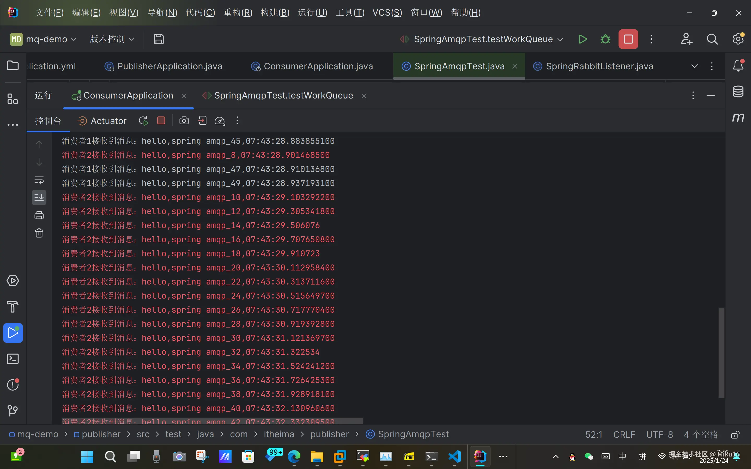Image resolution: width=751 pixels, height=469 pixels.
Task: Open the Database tool window
Action: point(738,91)
